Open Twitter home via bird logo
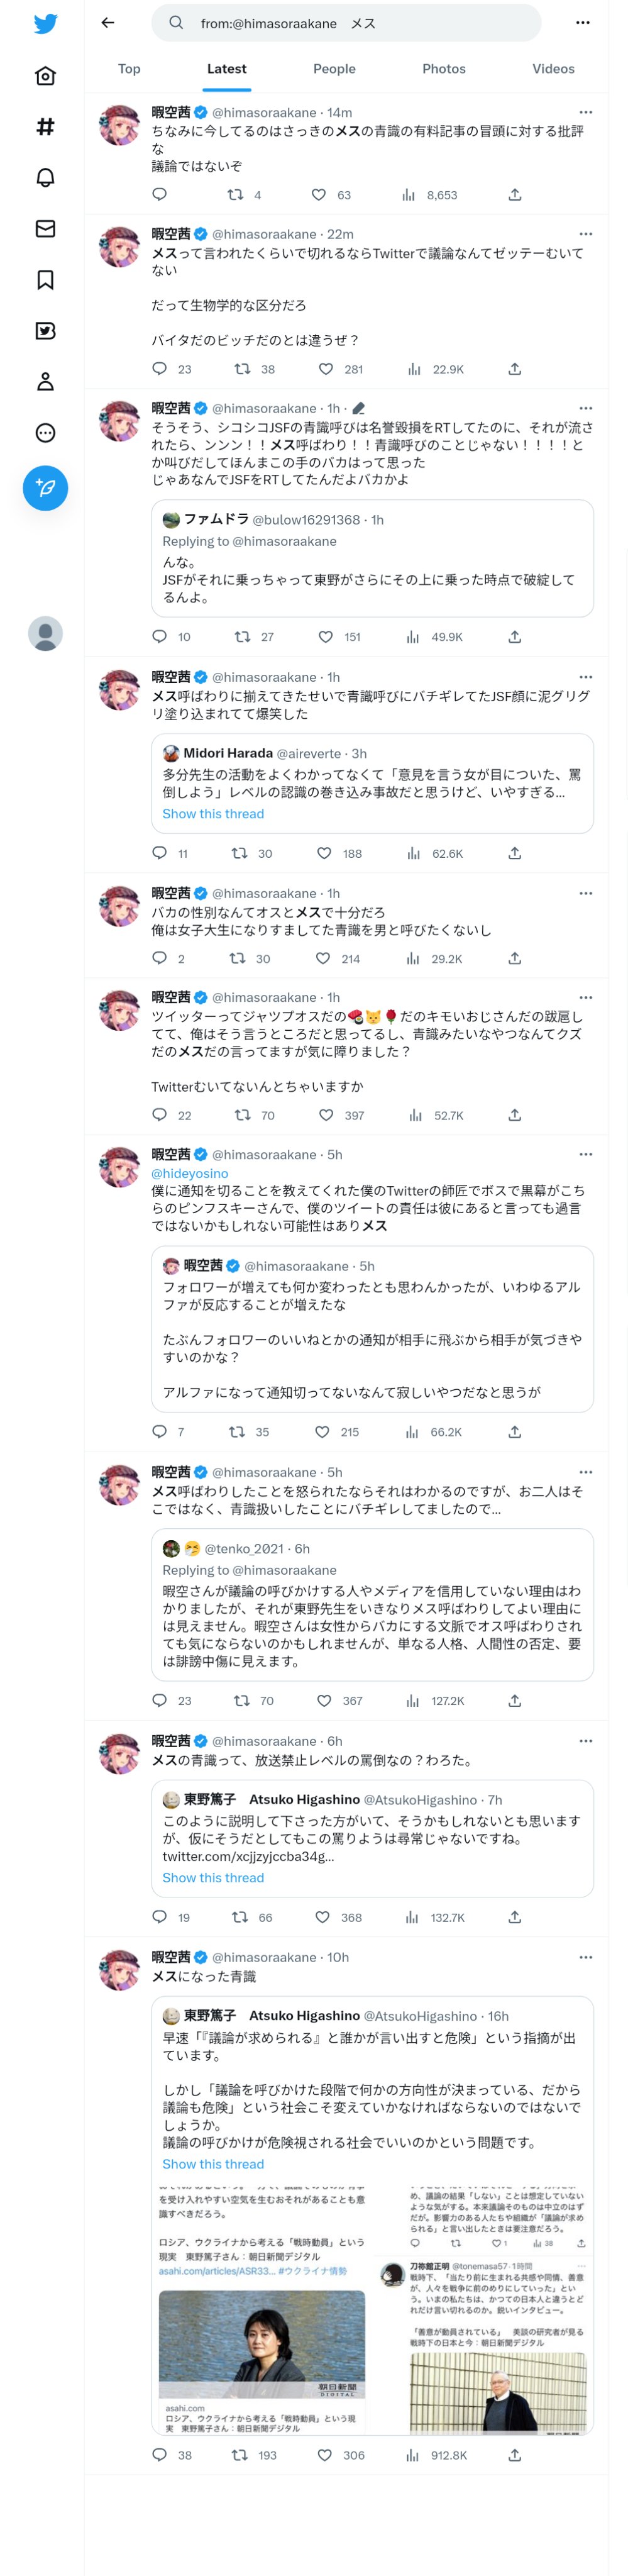The image size is (628, 2576). [x=45, y=24]
